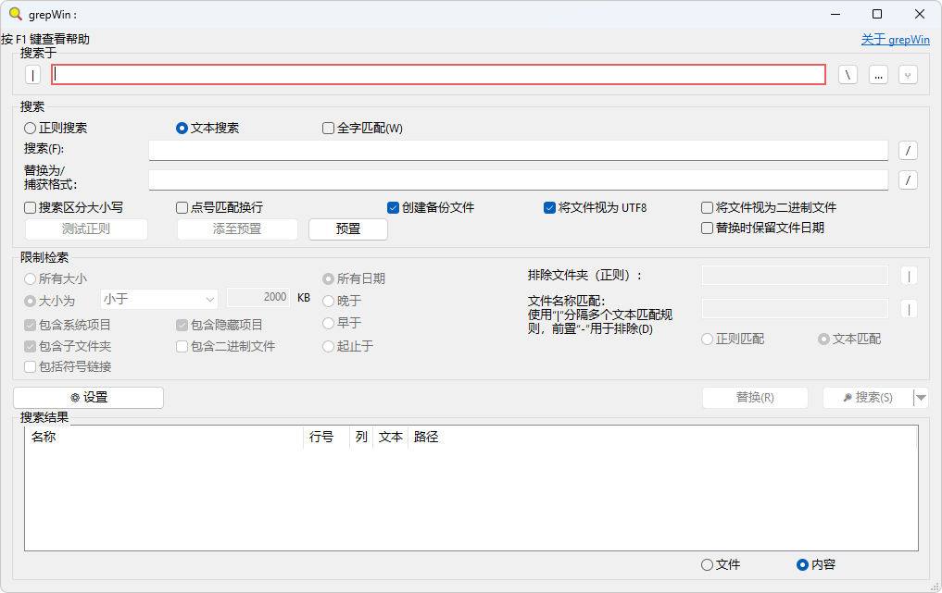The image size is (942, 593).
Task: Click the 2000 KB size input field
Action: click(258, 298)
